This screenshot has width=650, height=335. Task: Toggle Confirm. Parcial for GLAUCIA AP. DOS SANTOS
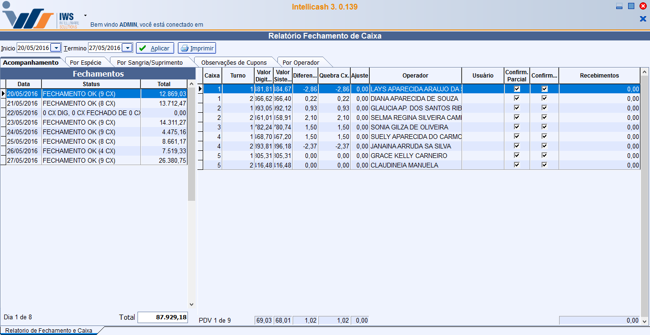(517, 108)
